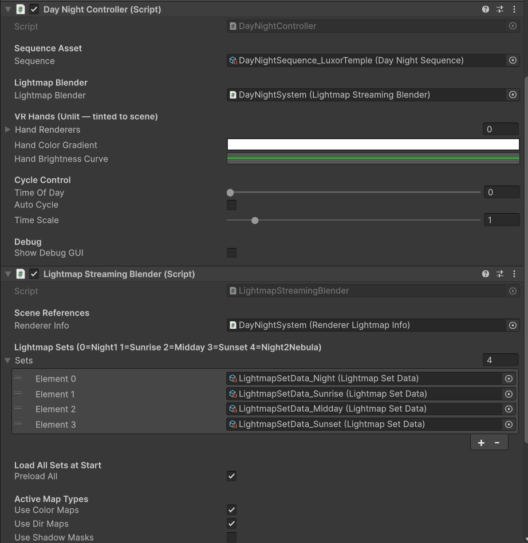Click the Sets size field

(x=501, y=360)
